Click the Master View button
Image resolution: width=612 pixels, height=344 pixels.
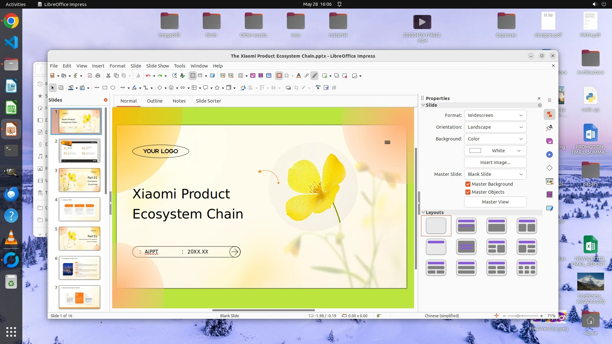495,202
